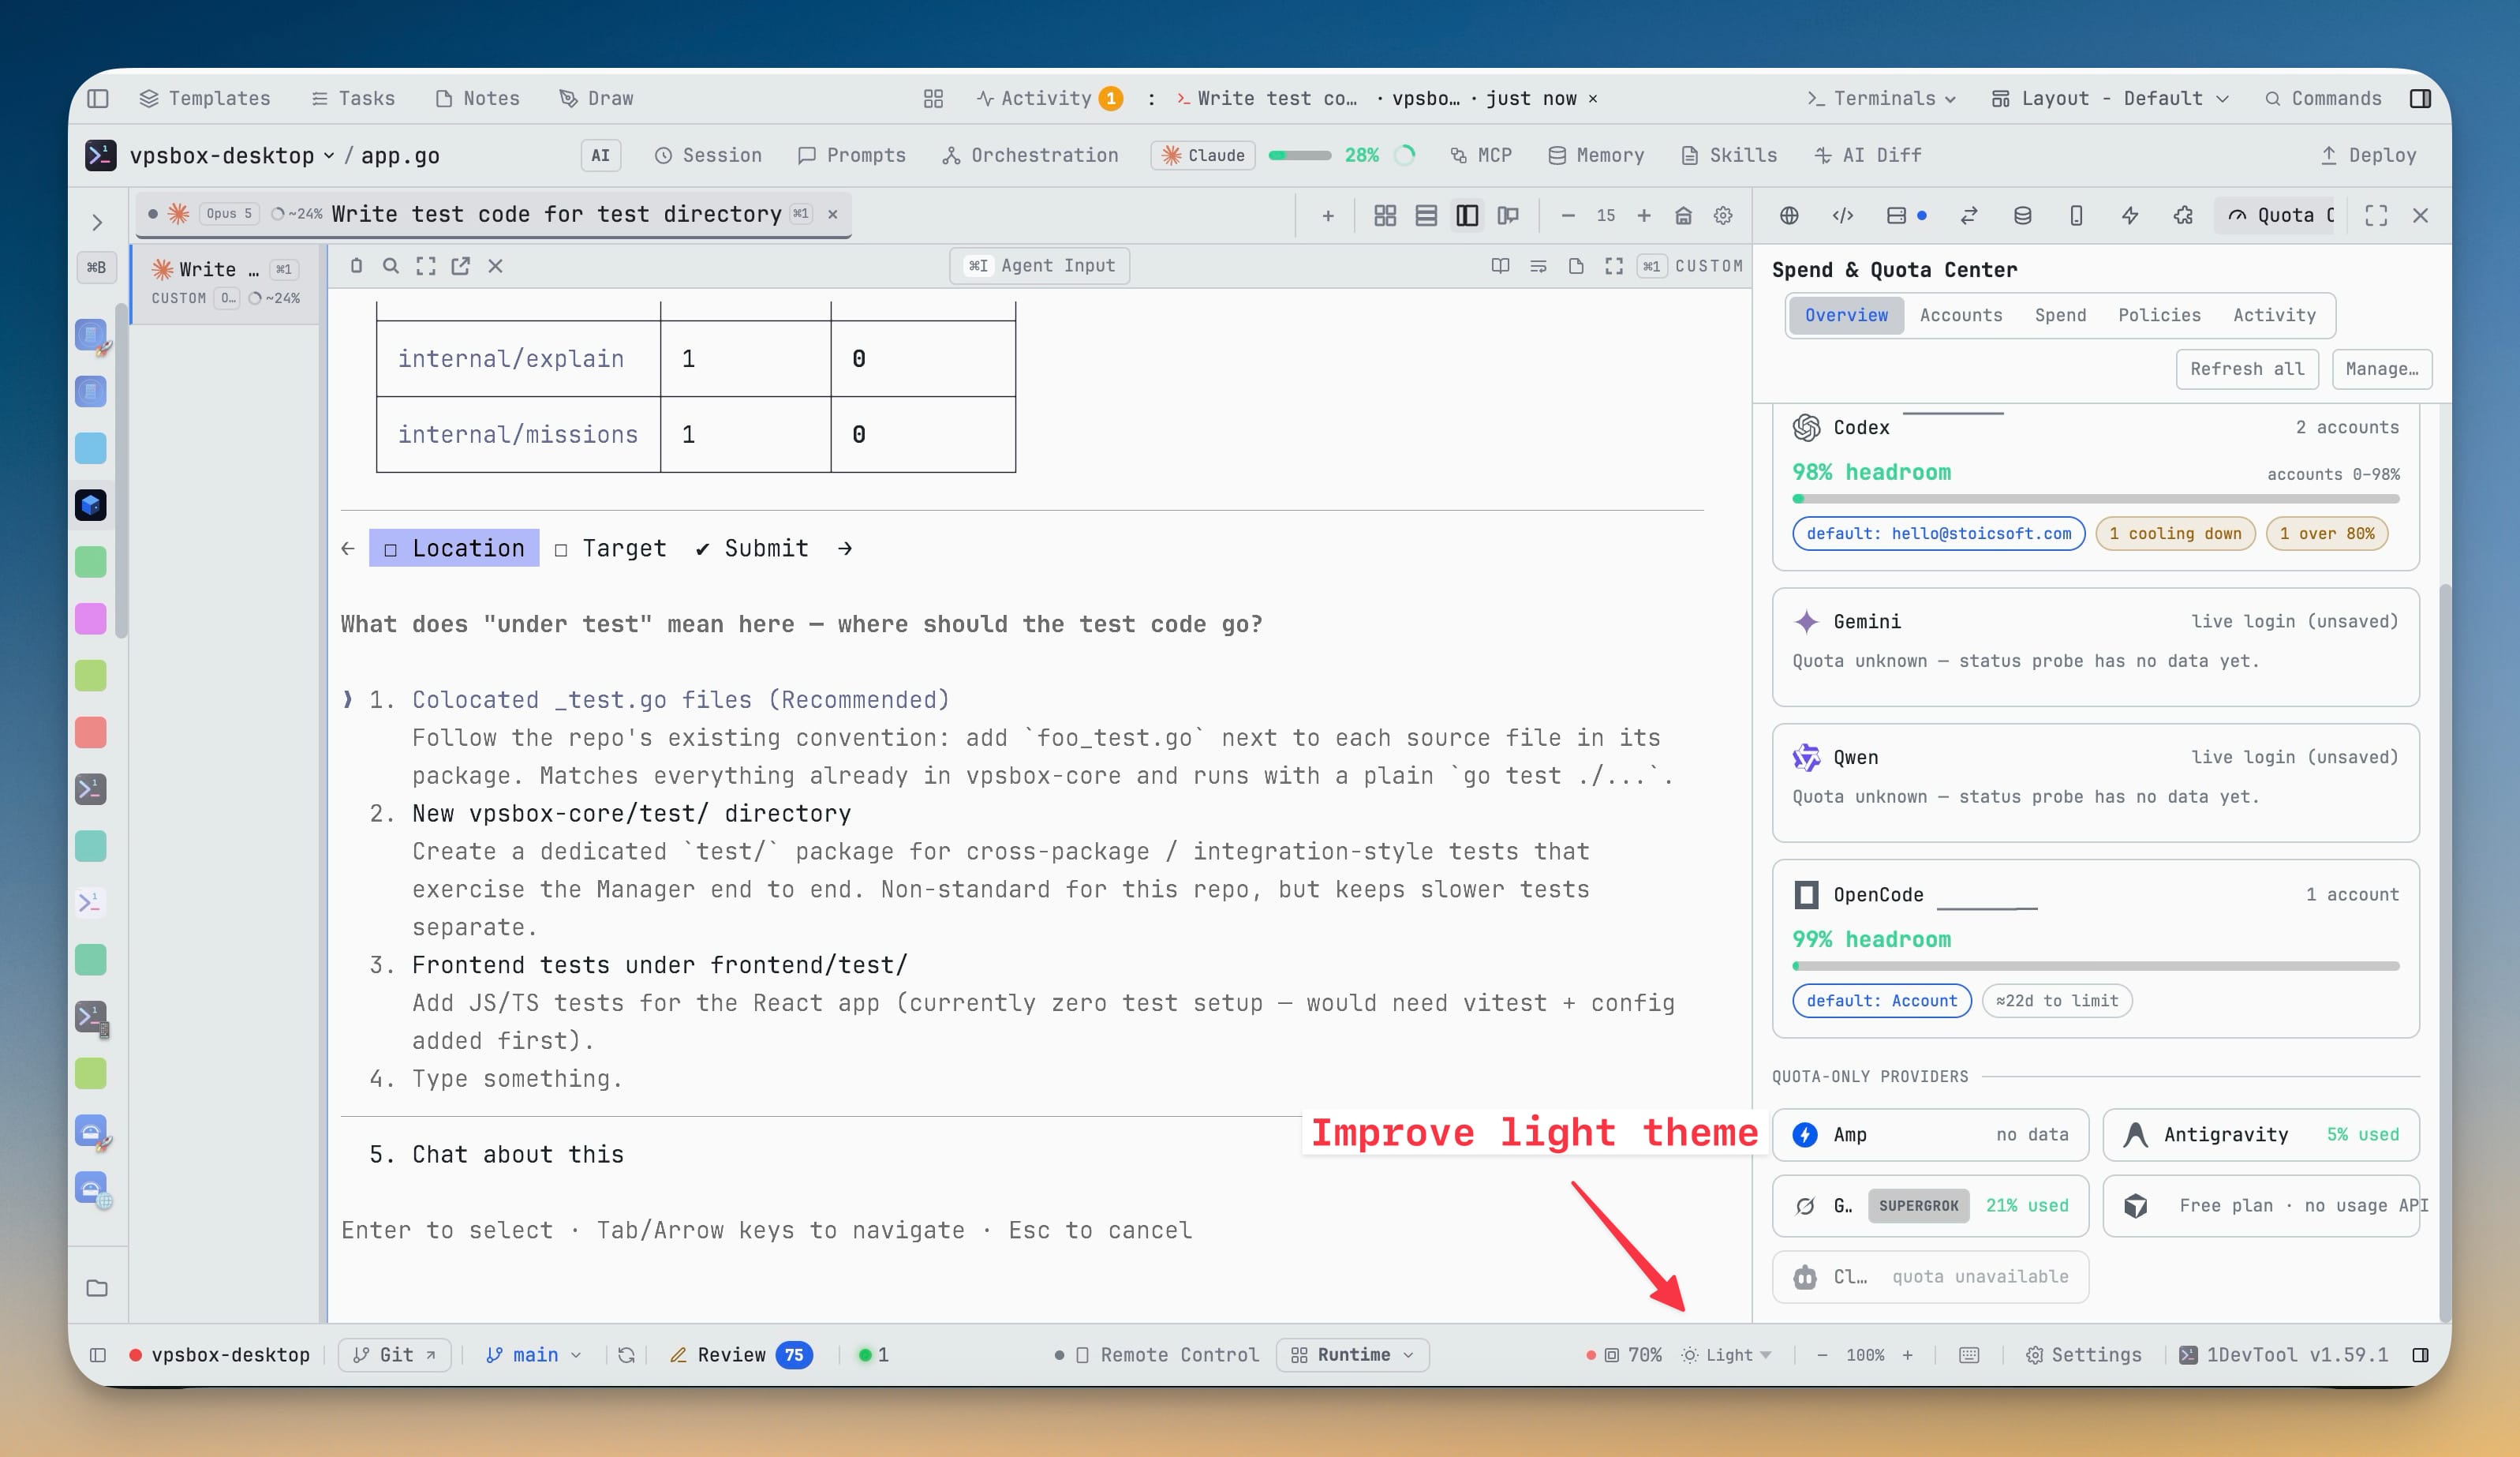Open the Agent Input button
The width and height of the screenshot is (2520, 1457).
click(x=1040, y=265)
